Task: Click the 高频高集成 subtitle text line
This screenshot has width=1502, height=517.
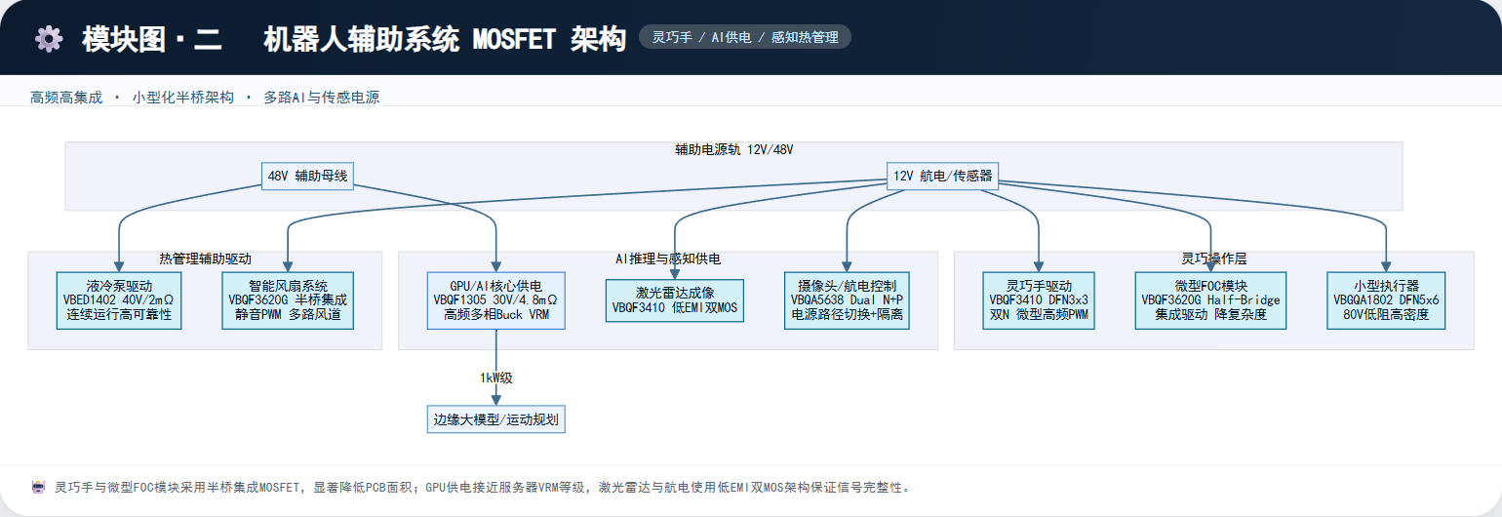Action: [x=205, y=98]
